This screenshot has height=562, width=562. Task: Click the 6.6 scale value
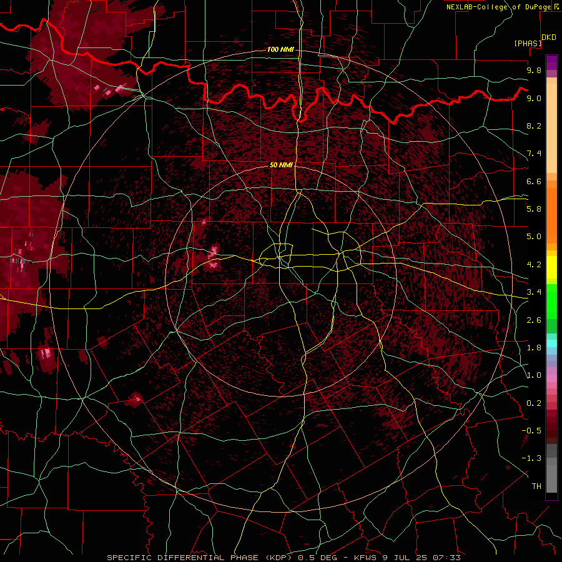(534, 181)
